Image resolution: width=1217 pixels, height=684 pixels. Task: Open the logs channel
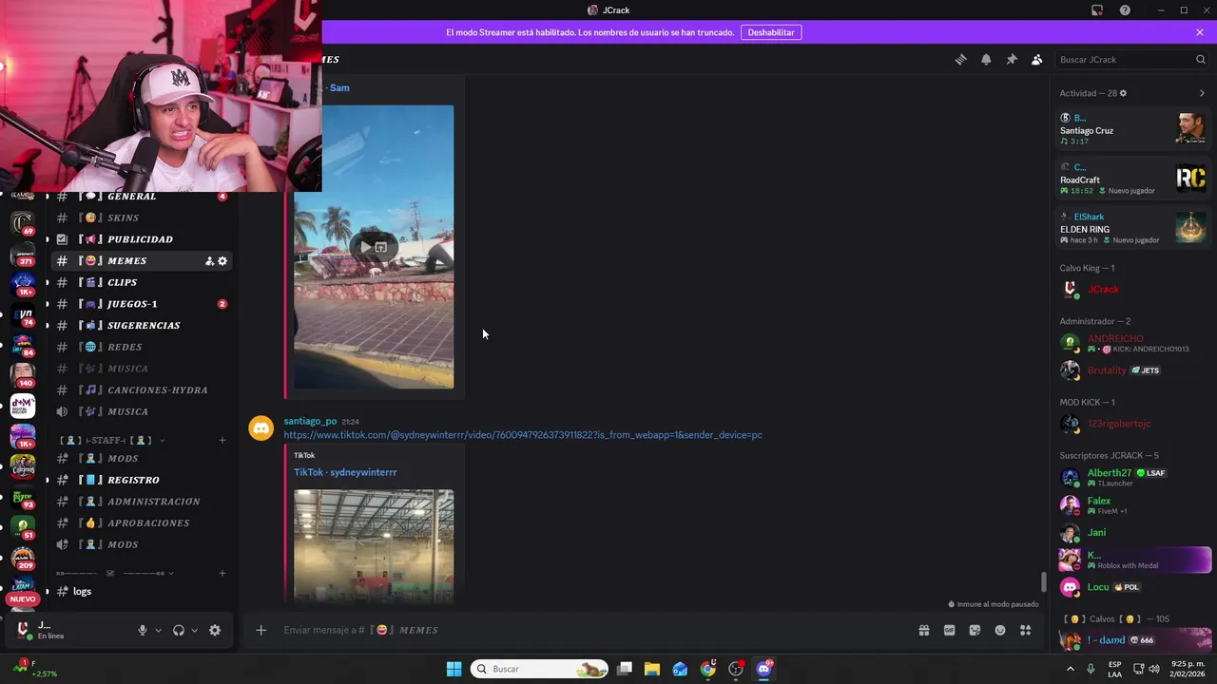pyautogui.click(x=141, y=591)
